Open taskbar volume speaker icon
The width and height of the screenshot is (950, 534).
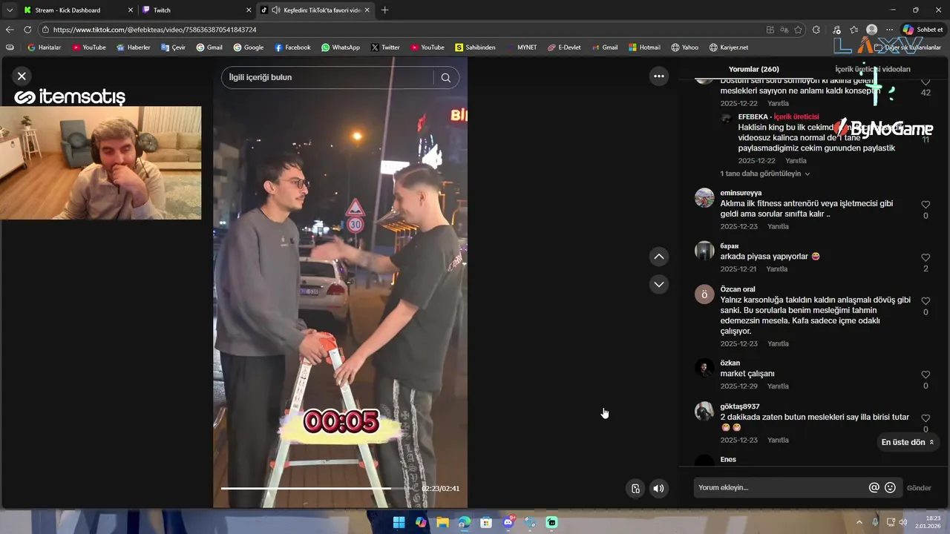point(903,522)
